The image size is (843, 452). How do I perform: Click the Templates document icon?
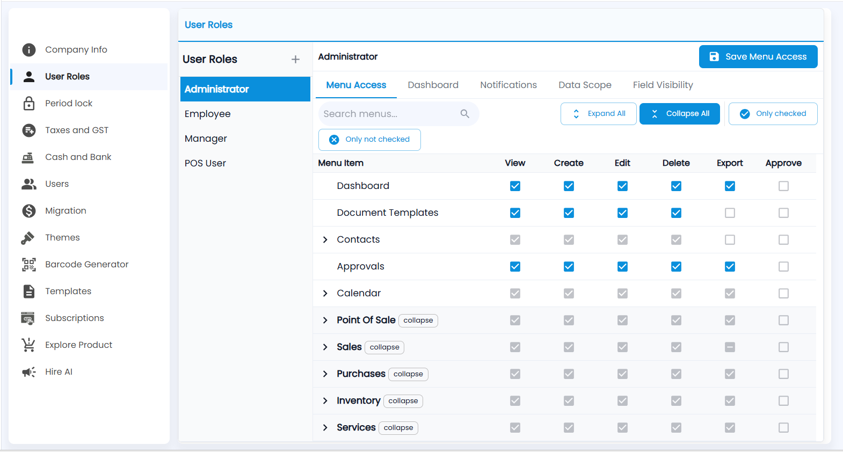(29, 291)
